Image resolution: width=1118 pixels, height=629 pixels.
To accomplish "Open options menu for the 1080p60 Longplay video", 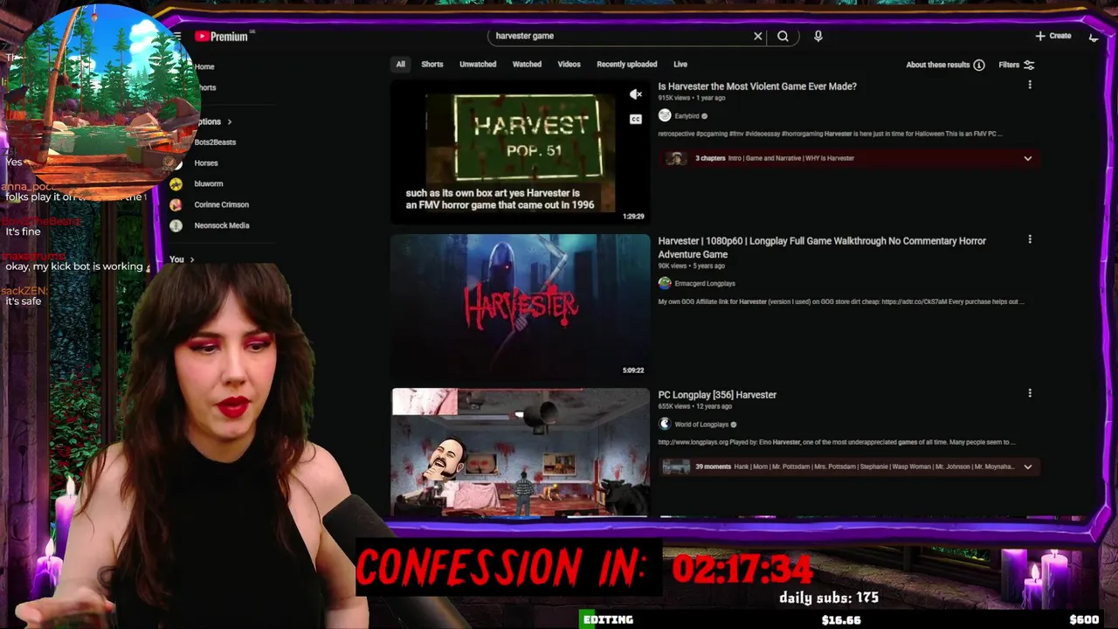I will pyautogui.click(x=1030, y=239).
